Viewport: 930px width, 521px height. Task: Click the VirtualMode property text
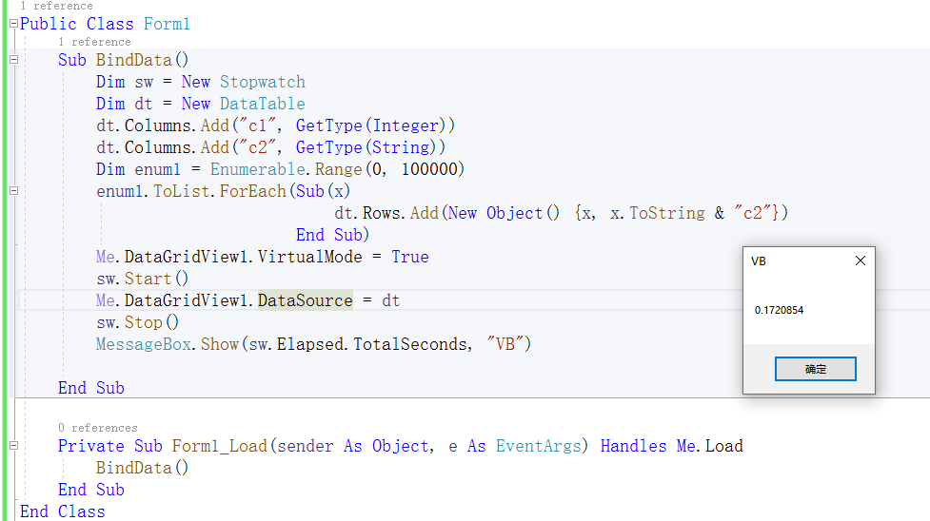[x=309, y=258]
